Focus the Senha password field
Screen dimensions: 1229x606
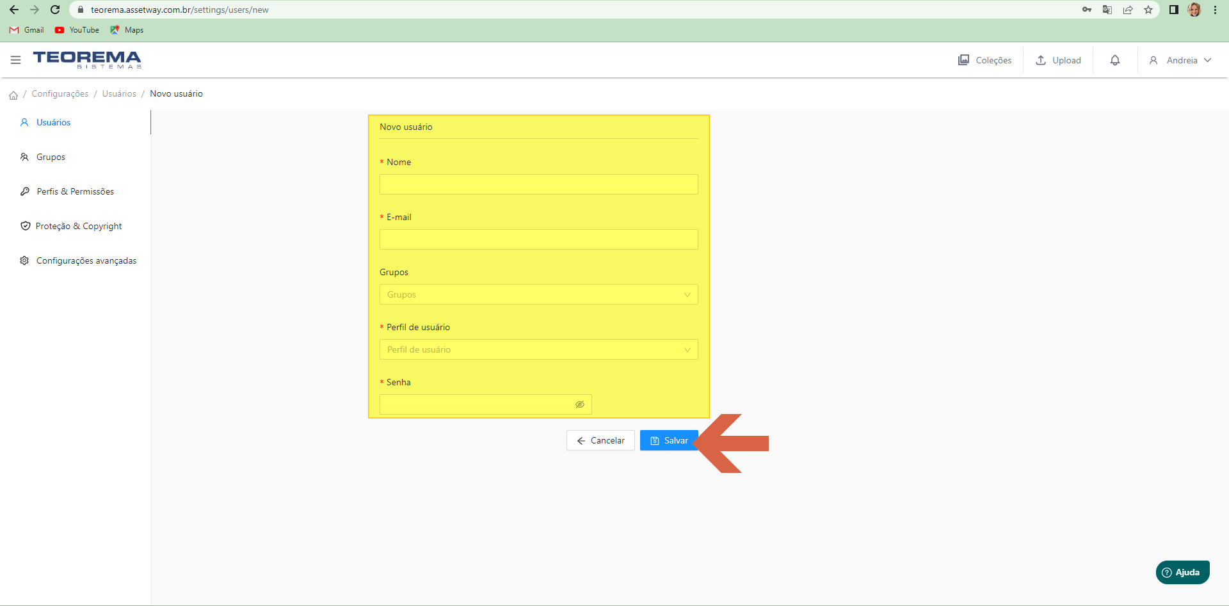tap(486, 404)
